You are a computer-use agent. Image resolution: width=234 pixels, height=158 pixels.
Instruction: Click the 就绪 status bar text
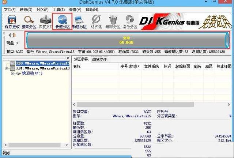pos(6,153)
